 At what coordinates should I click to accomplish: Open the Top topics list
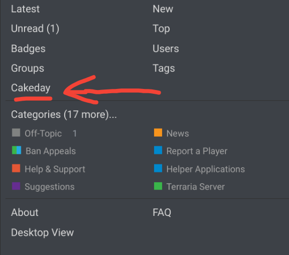pos(161,29)
